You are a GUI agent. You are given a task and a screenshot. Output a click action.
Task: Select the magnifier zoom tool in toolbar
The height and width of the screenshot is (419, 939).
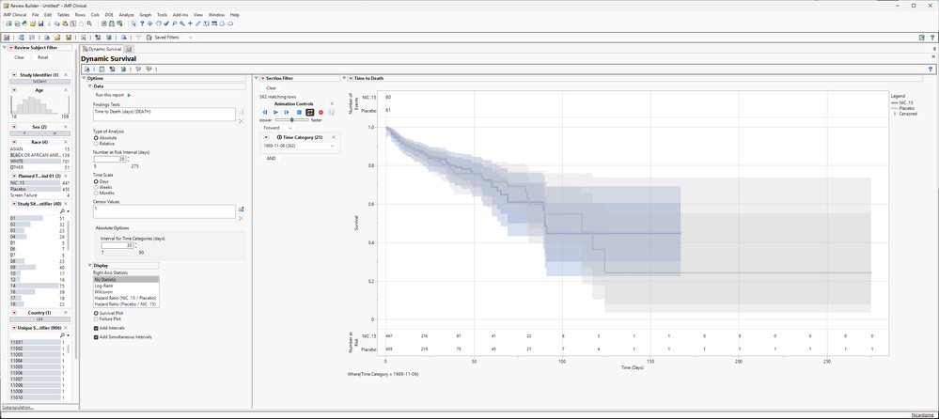(x=182, y=23)
